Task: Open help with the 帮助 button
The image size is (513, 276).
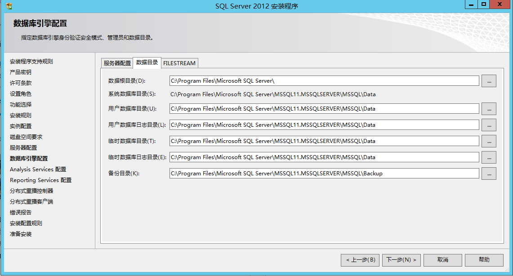Action: pyautogui.click(x=484, y=260)
